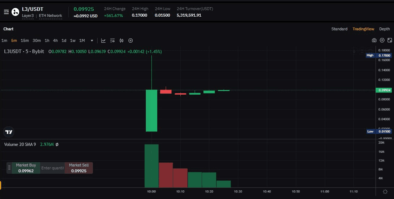Click the blue High label on price axis

coord(370,55)
